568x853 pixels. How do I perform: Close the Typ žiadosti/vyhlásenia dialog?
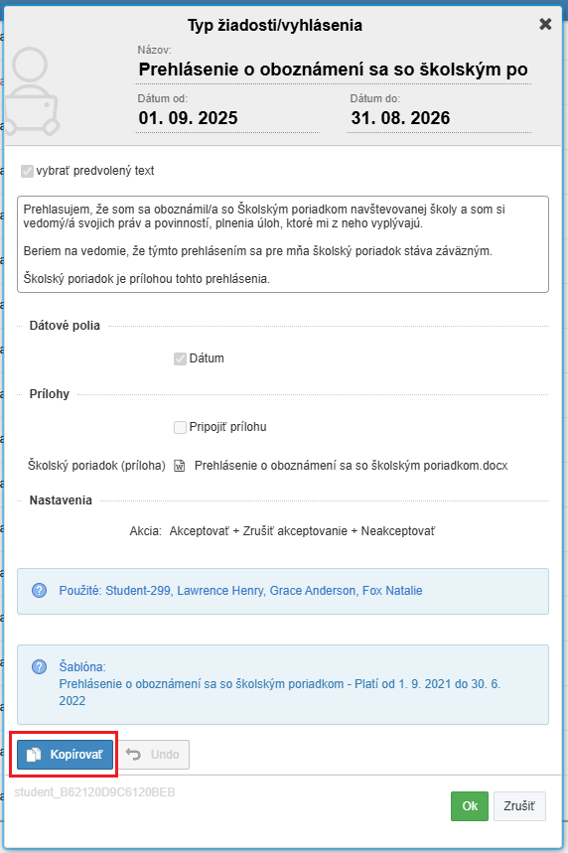(545, 24)
